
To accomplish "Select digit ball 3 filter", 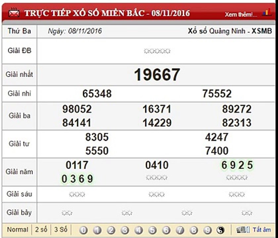I will (125, 230).
